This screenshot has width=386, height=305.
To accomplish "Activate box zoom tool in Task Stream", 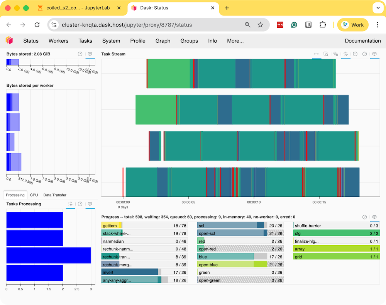I will [x=326, y=54].
